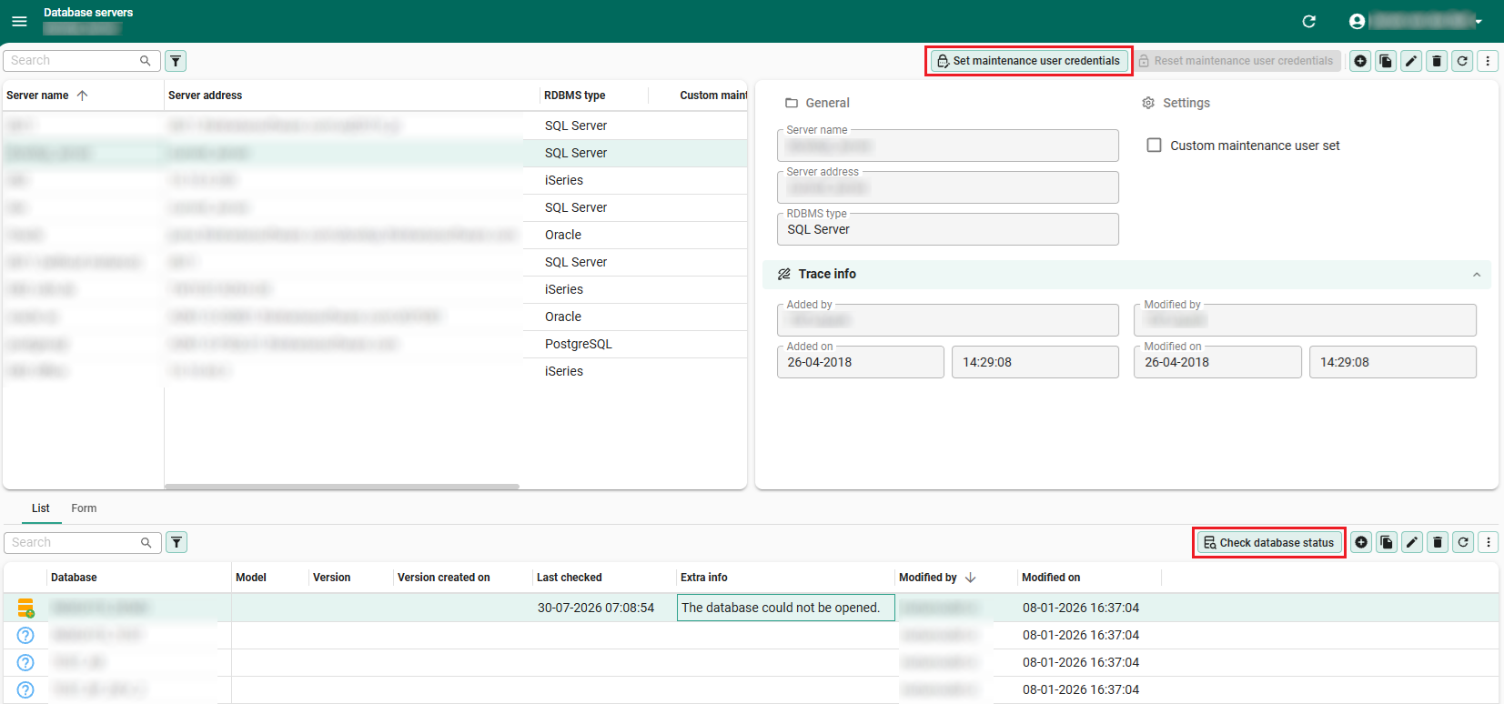This screenshot has height=704, width=1504.
Task: Delete the selected database entry
Action: 1438,543
